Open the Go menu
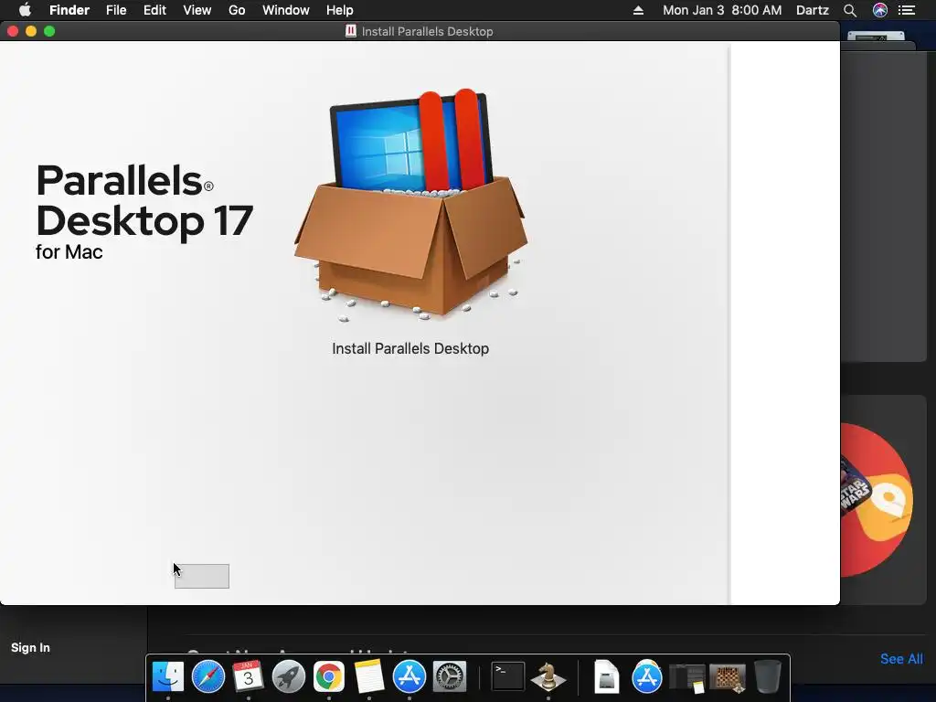The width and height of the screenshot is (936, 702). click(237, 10)
